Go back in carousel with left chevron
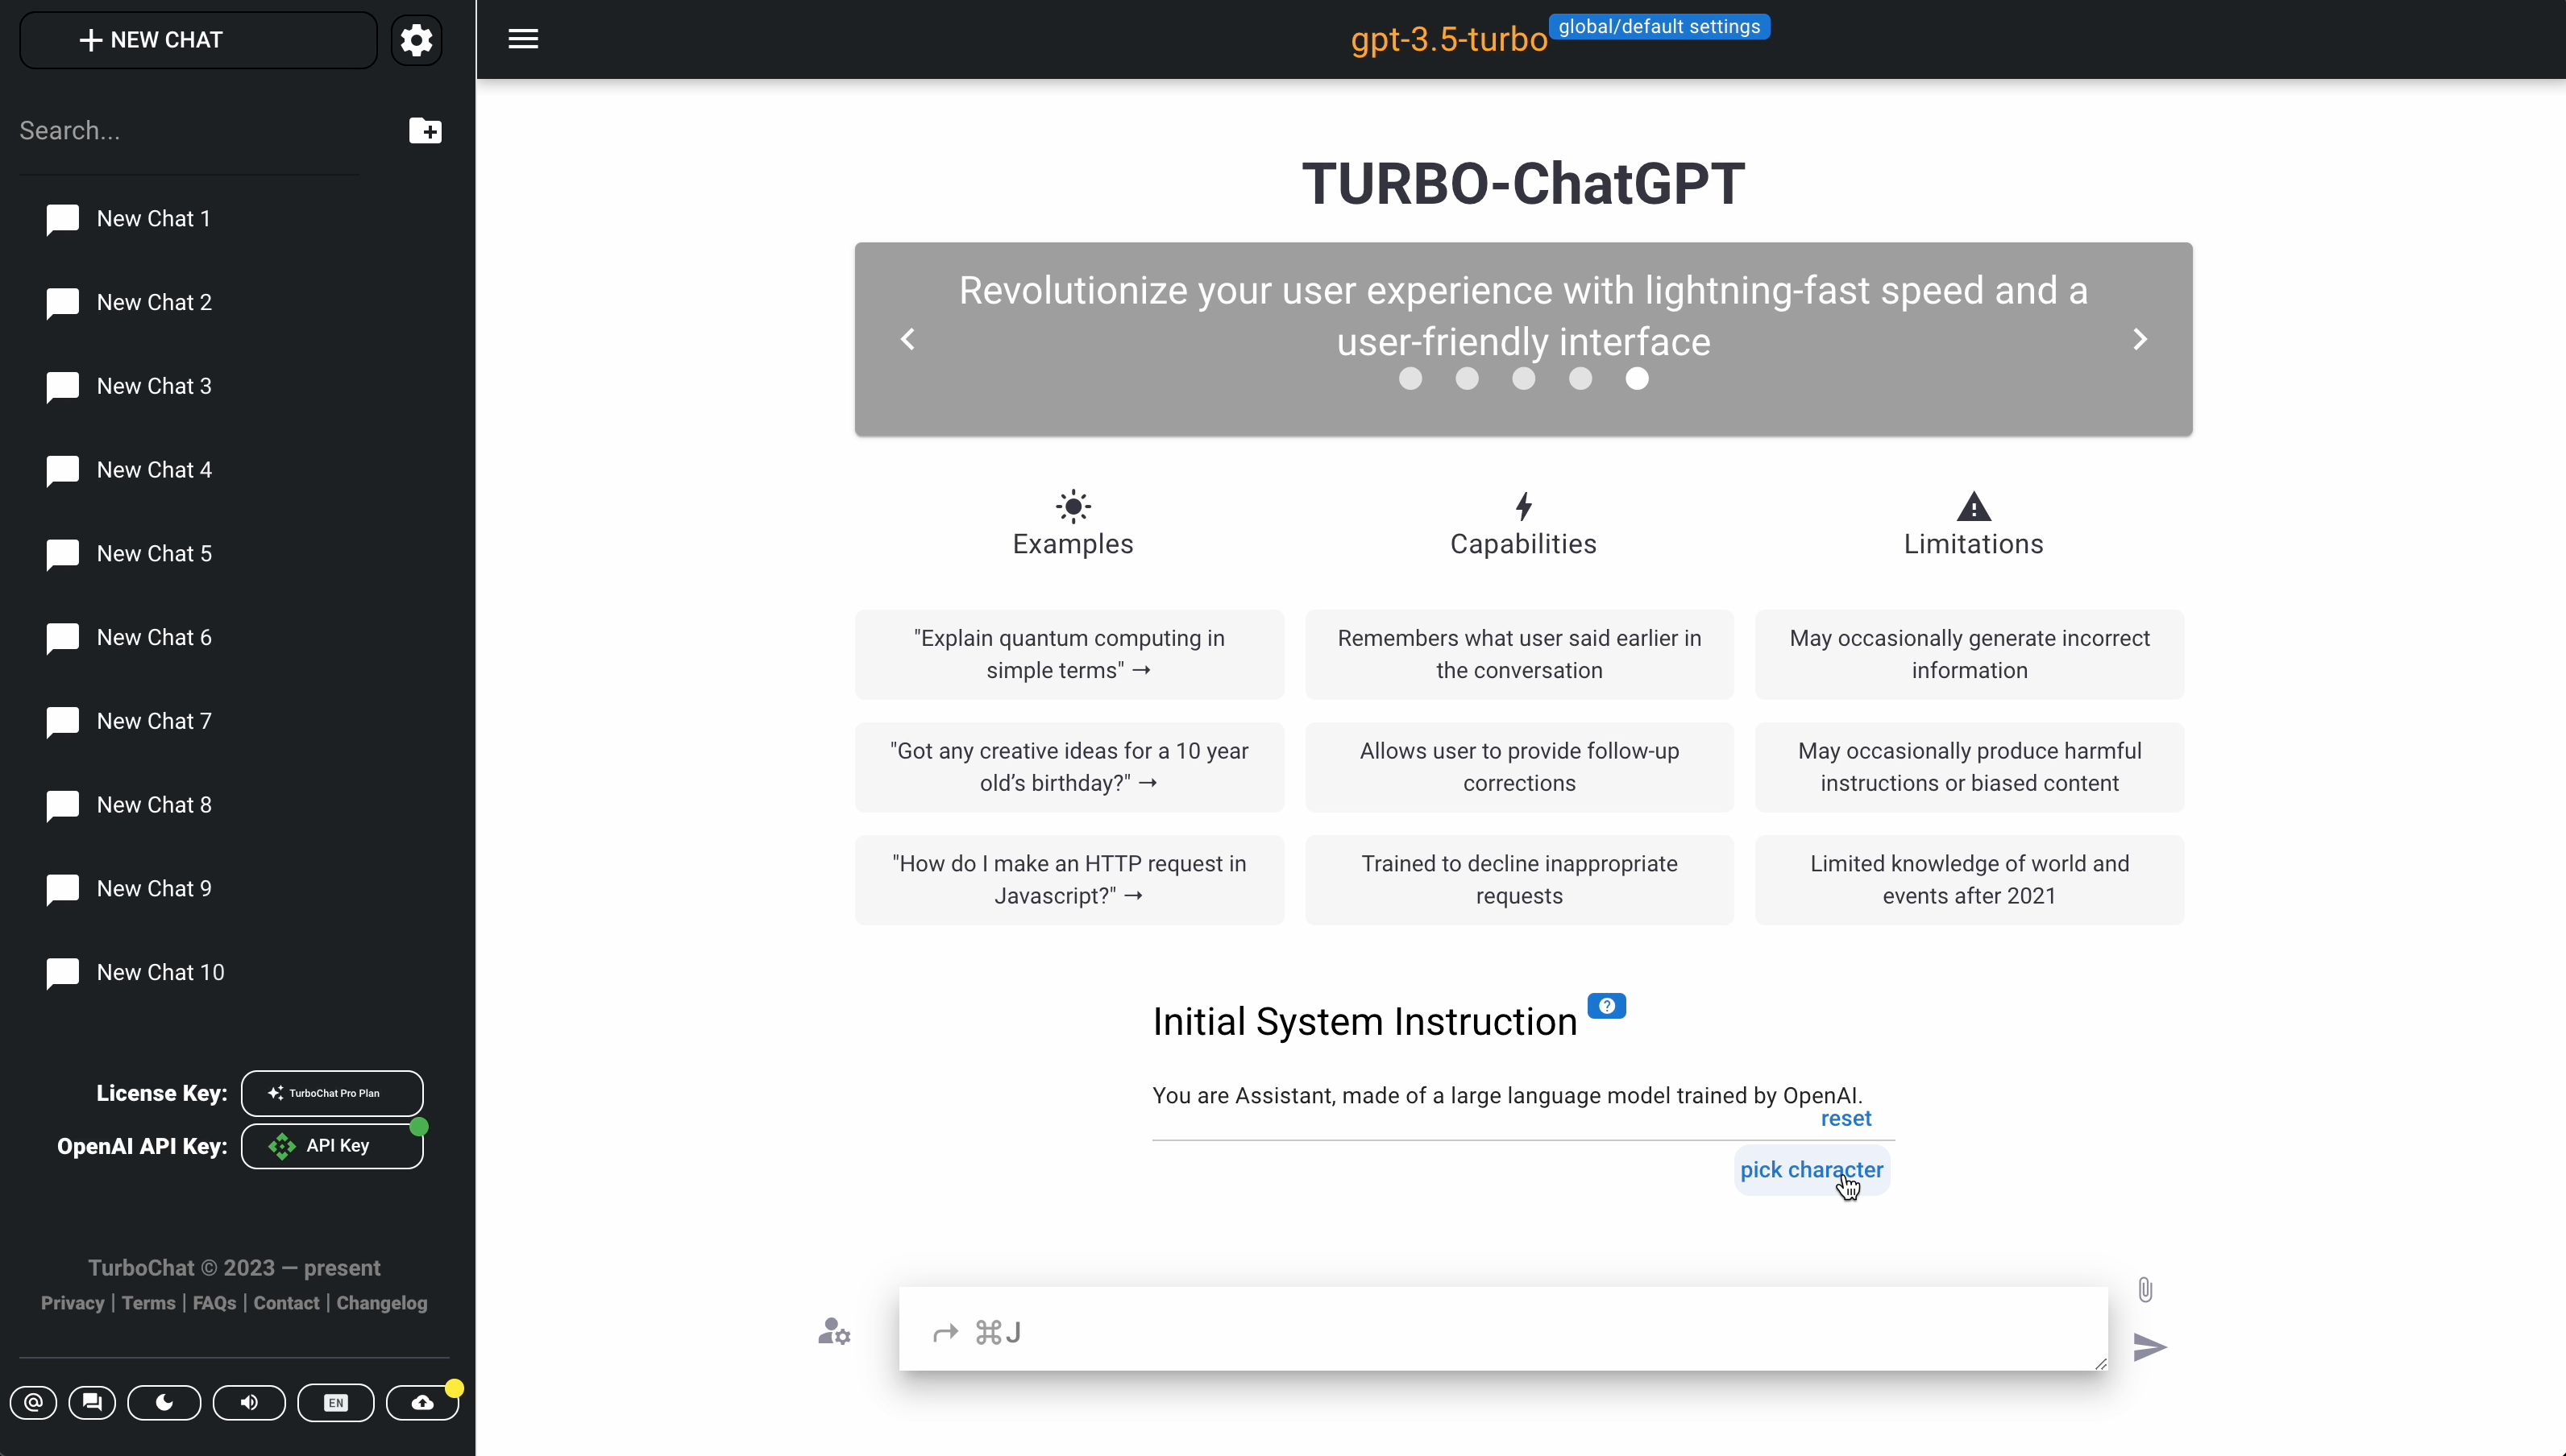The height and width of the screenshot is (1456, 2566). click(x=907, y=339)
